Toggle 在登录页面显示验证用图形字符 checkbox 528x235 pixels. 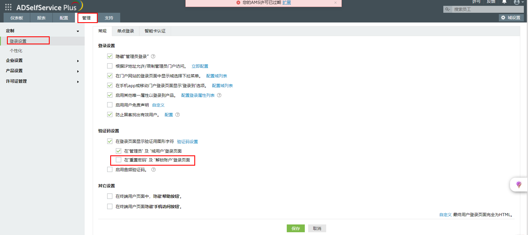pyautogui.click(x=110, y=141)
